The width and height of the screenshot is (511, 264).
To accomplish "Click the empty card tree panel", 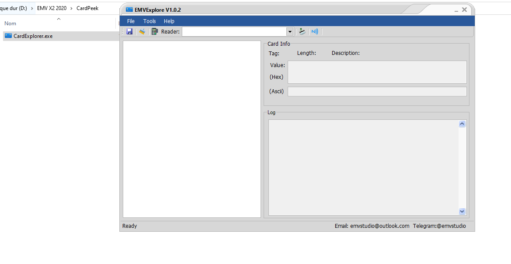I will click(192, 129).
